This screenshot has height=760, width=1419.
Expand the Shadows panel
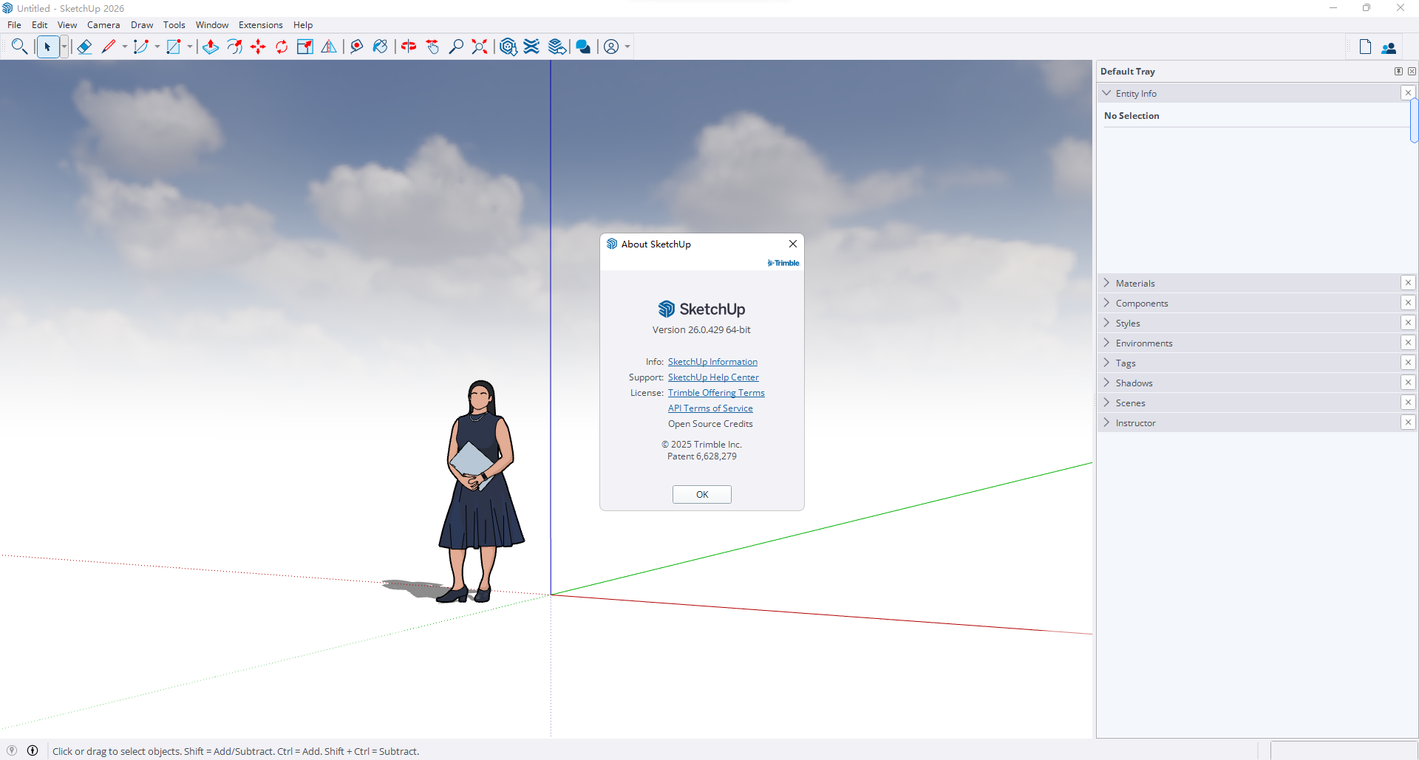pos(1134,383)
